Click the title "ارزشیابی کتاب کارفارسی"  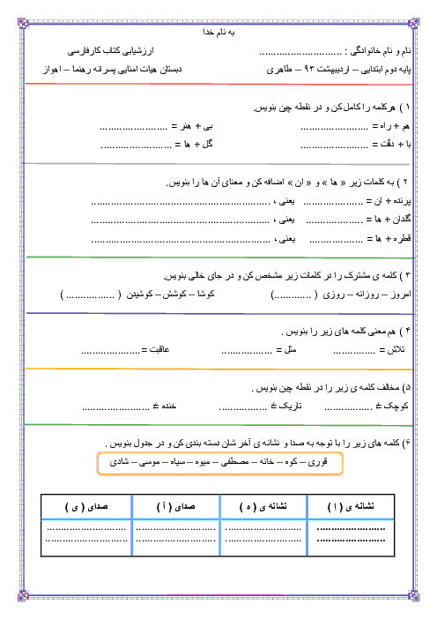(x=111, y=51)
